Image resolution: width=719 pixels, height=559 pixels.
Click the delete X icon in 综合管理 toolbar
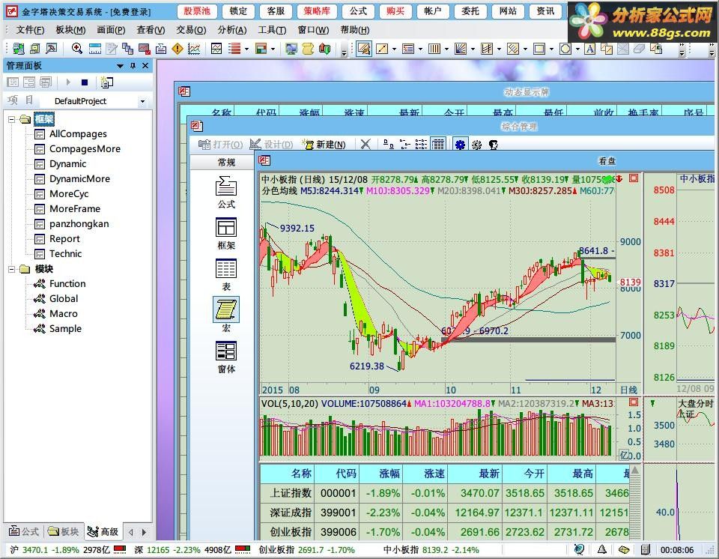coord(365,145)
